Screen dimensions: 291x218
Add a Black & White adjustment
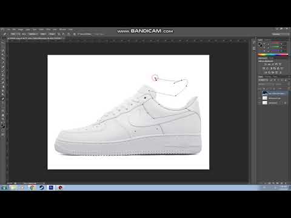coord(271,68)
